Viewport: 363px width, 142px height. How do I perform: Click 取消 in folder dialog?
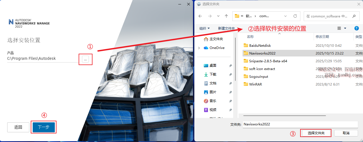tap(346, 133)
